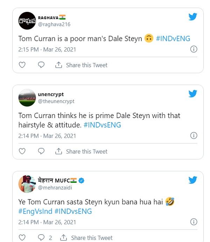This screenshot has height=242, width=210.
Task: Open Twitter bird icon on unencrypt tweet
Action: click(192, 94)
